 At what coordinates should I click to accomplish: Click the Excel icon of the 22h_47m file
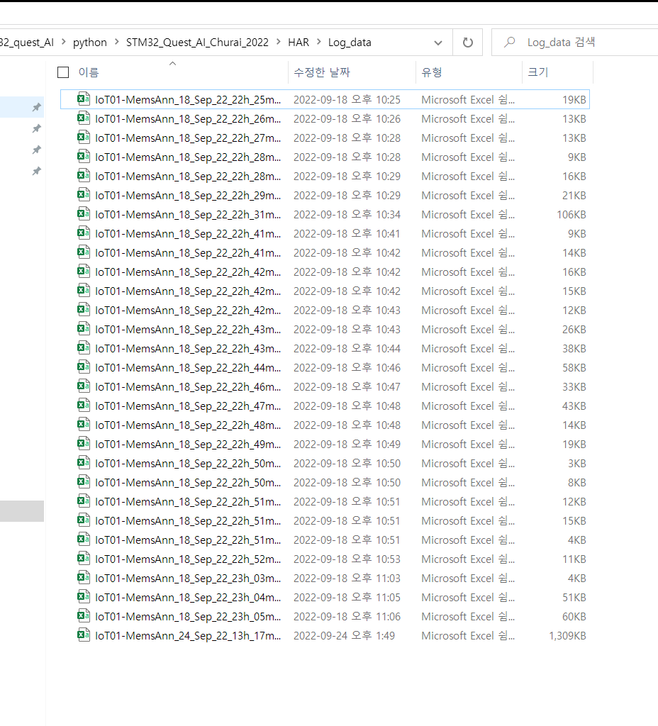coord(84,405)
